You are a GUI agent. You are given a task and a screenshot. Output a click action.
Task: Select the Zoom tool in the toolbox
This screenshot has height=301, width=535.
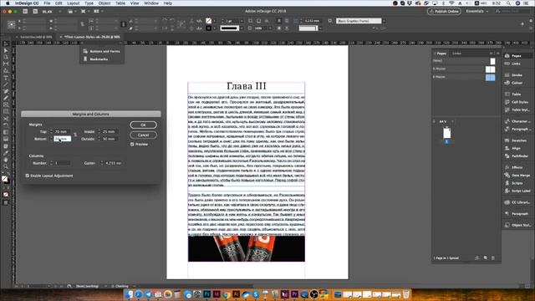6,166
